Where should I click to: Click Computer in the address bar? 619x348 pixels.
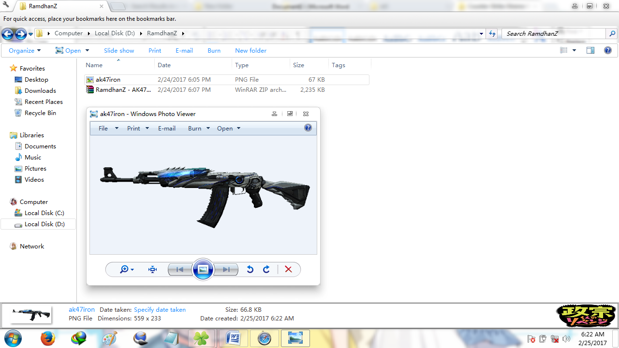[x=69, y=33]
